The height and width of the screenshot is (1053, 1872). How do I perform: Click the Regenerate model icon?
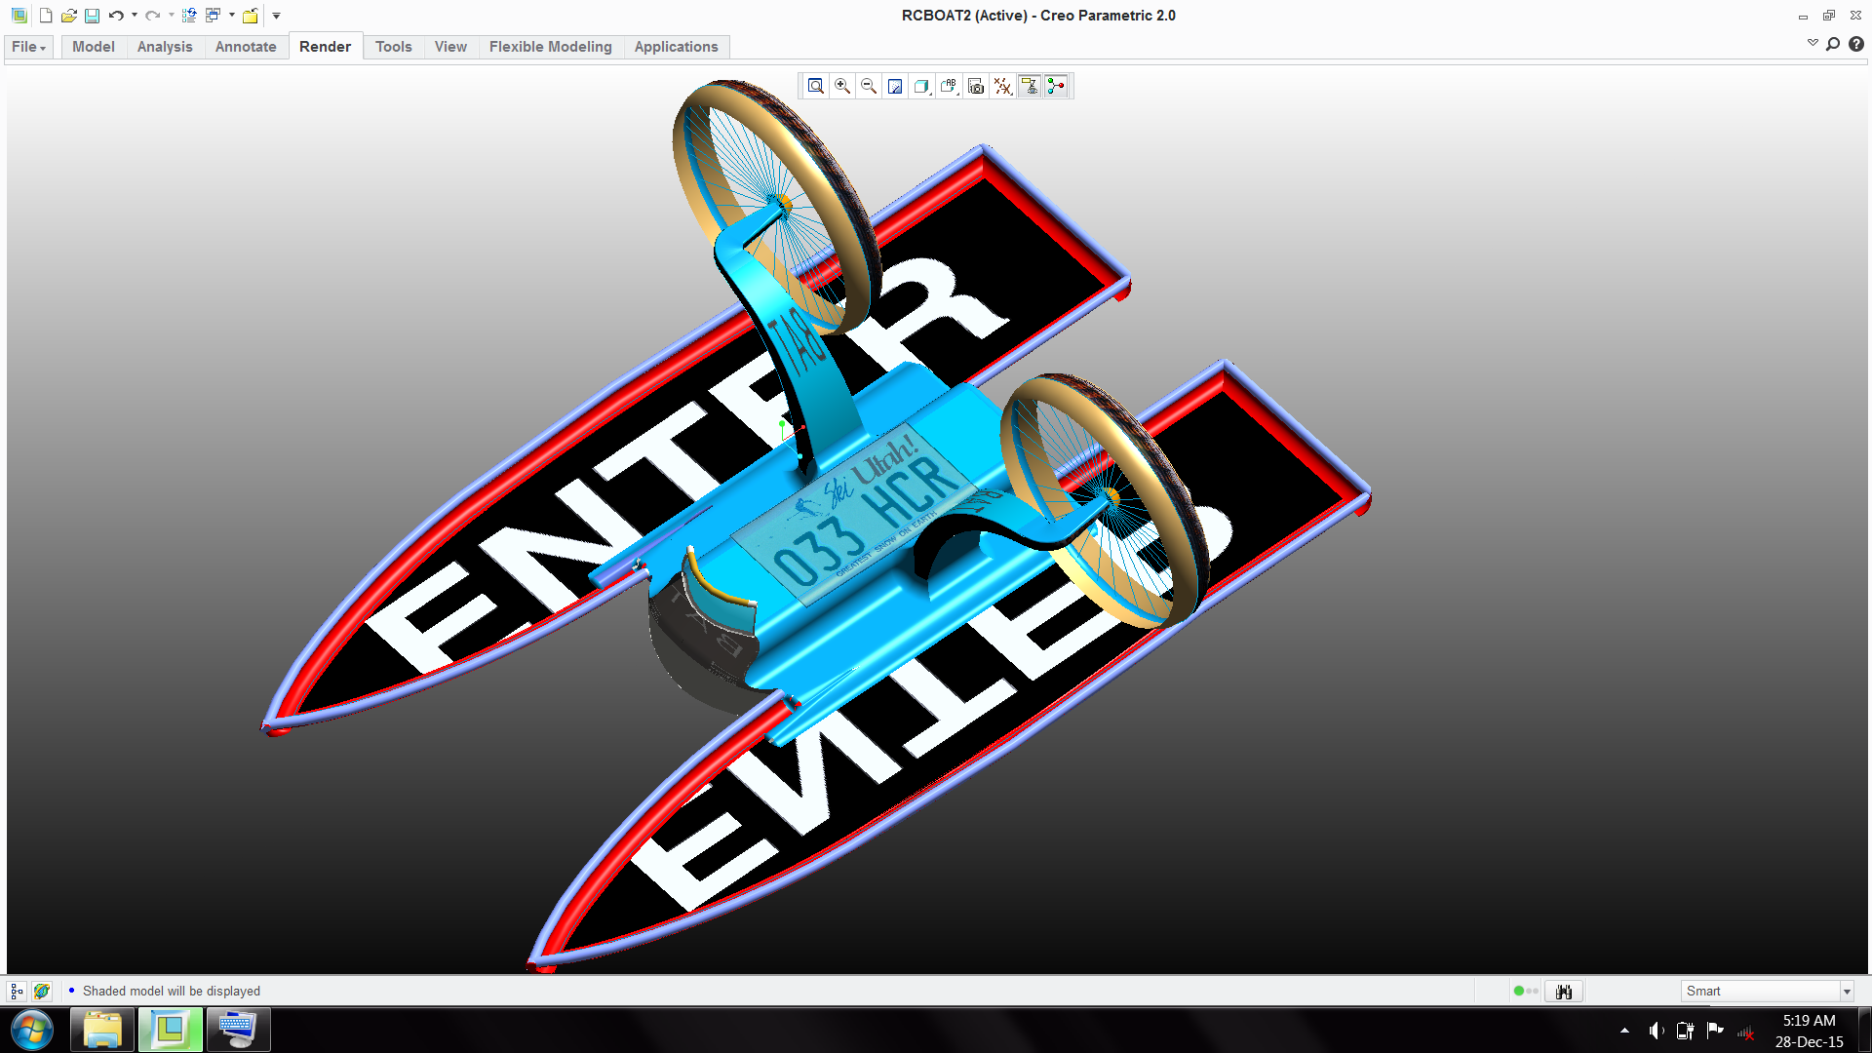point(189,16)
